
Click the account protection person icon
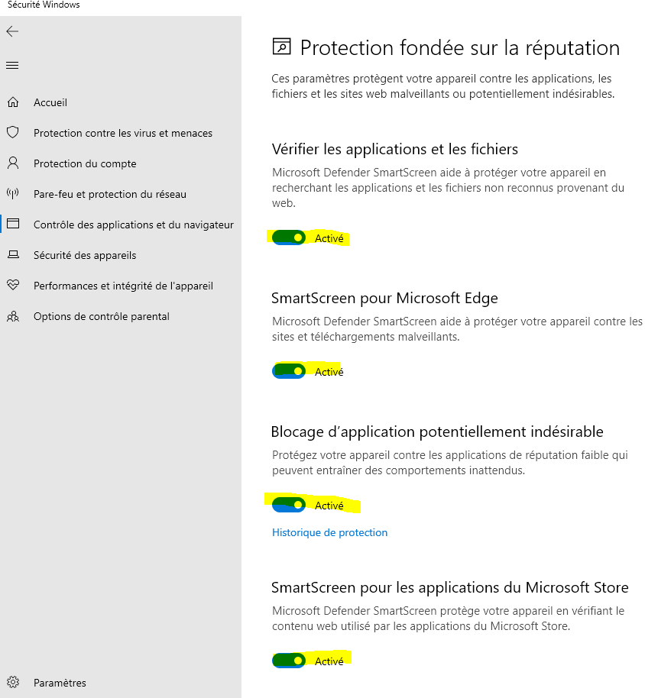12,163
